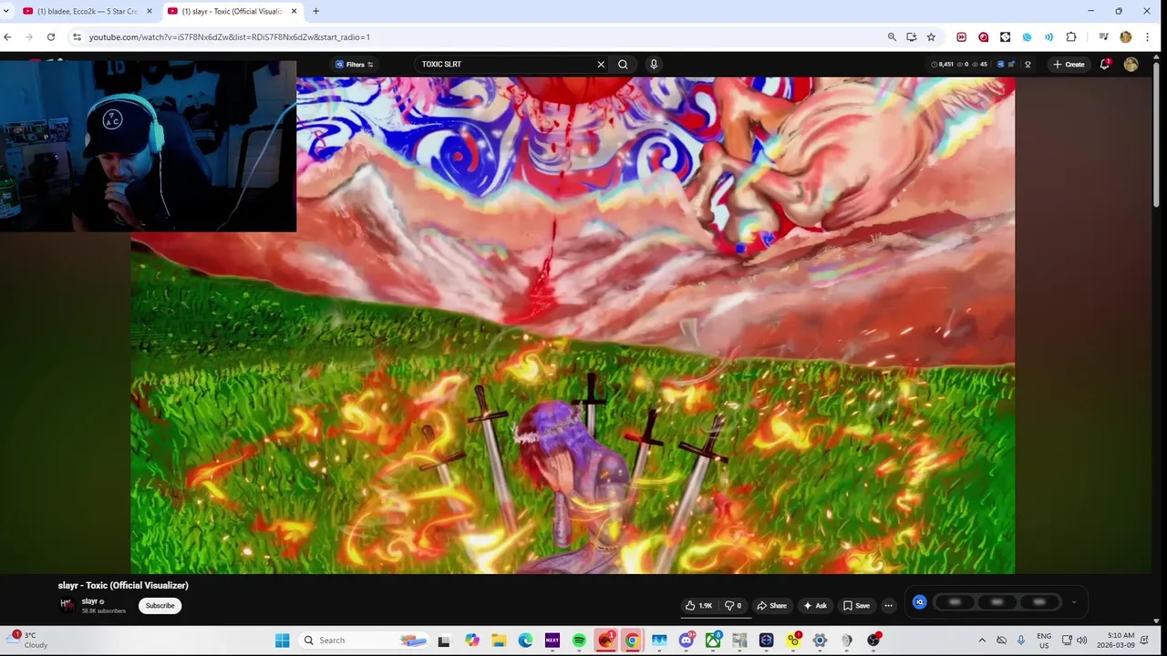Viewport: 1167px width, 656px height.
Task: Bookmark this page with star icon
Action: tap(931, 37)
